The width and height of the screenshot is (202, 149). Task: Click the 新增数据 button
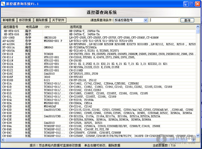pyautogui.click(x=9, y=20)
